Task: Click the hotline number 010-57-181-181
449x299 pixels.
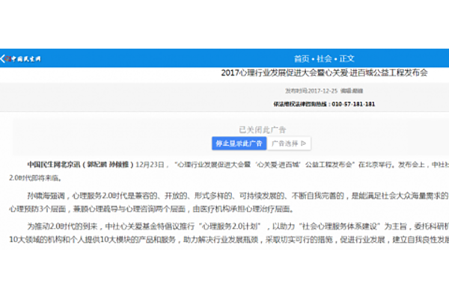Action: [x=352, y=104]
